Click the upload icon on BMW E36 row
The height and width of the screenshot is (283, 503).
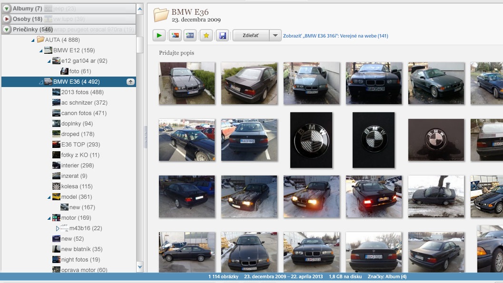point(130,82)
